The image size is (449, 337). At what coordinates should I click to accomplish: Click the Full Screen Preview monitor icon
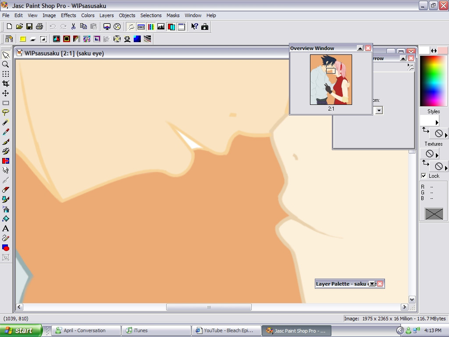point(107,27)
